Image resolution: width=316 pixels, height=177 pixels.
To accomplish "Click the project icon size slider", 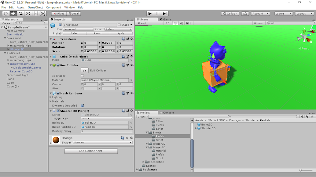I will tap(306, 170).
